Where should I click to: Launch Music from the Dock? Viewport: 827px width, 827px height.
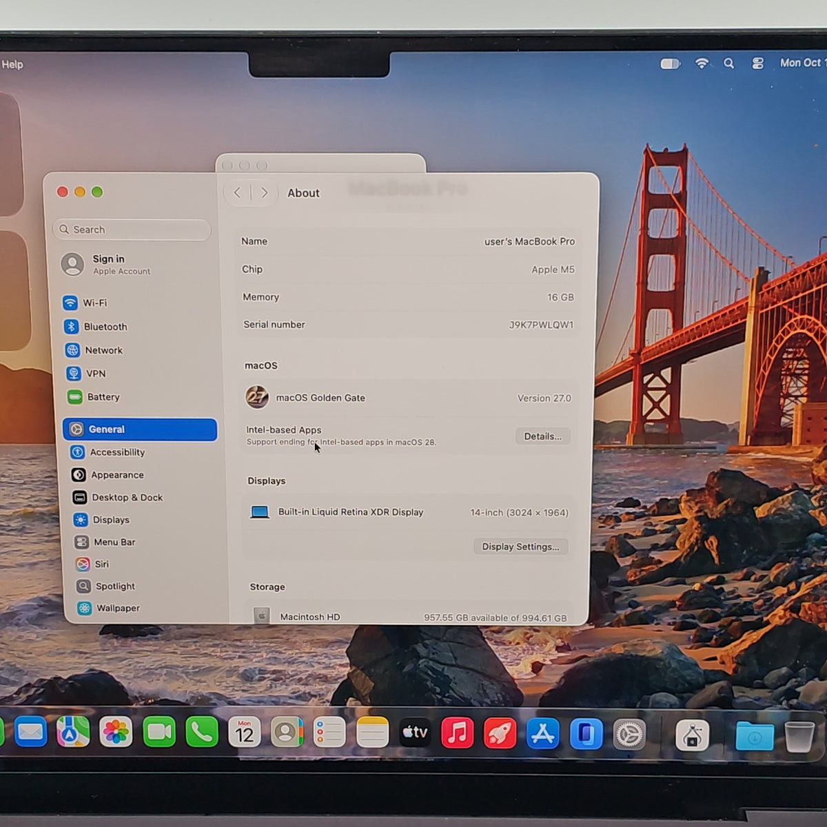pyautogui.click(x=457, y=733)
